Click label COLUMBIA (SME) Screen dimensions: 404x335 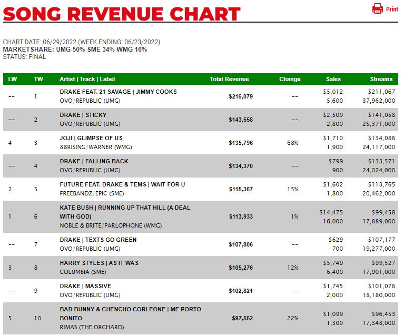83,272
